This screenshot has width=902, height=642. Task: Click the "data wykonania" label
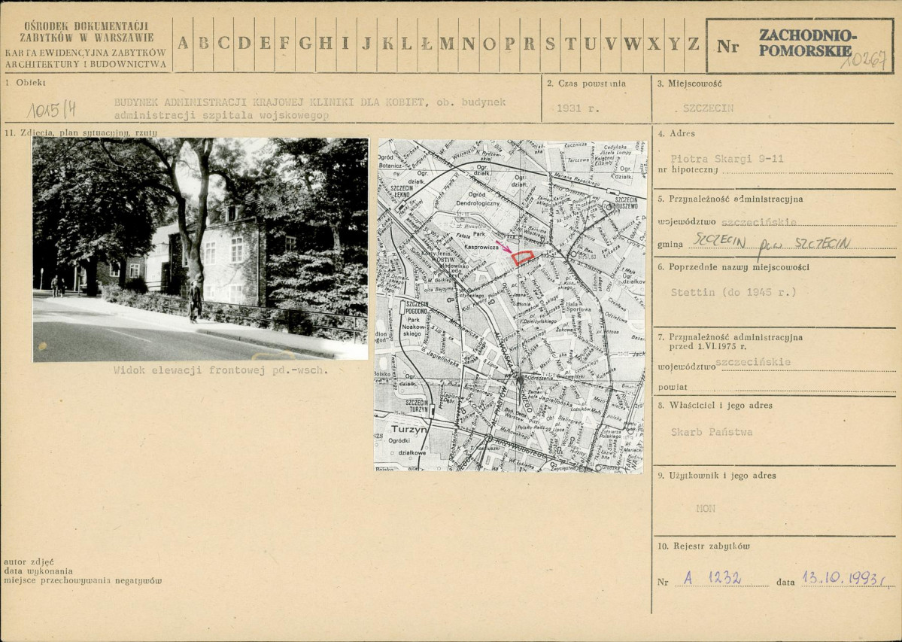tap(38, 571)
